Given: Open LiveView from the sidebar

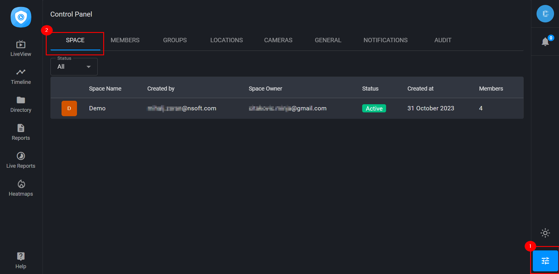Looking at the screenshot, I should pyautogui.click(x=21, y=48).
